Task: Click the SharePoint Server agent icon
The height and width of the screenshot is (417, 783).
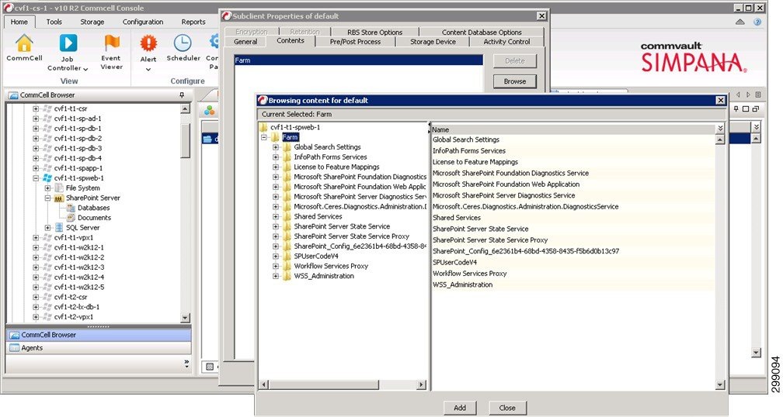Action: [x=59, y=198]
